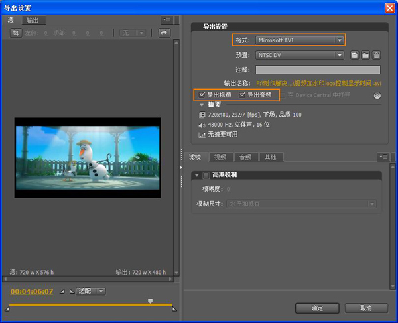This screenshot has height=323, width=398.
Task: Click the crop tool icon
Action: (x=16, y=33)
